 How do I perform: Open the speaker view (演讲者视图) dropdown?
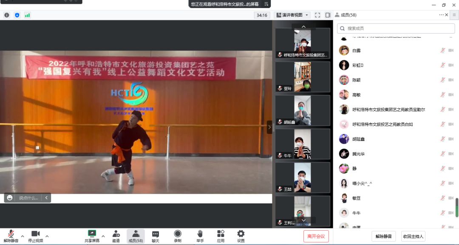pyautogui.click(x=293, y=15)
